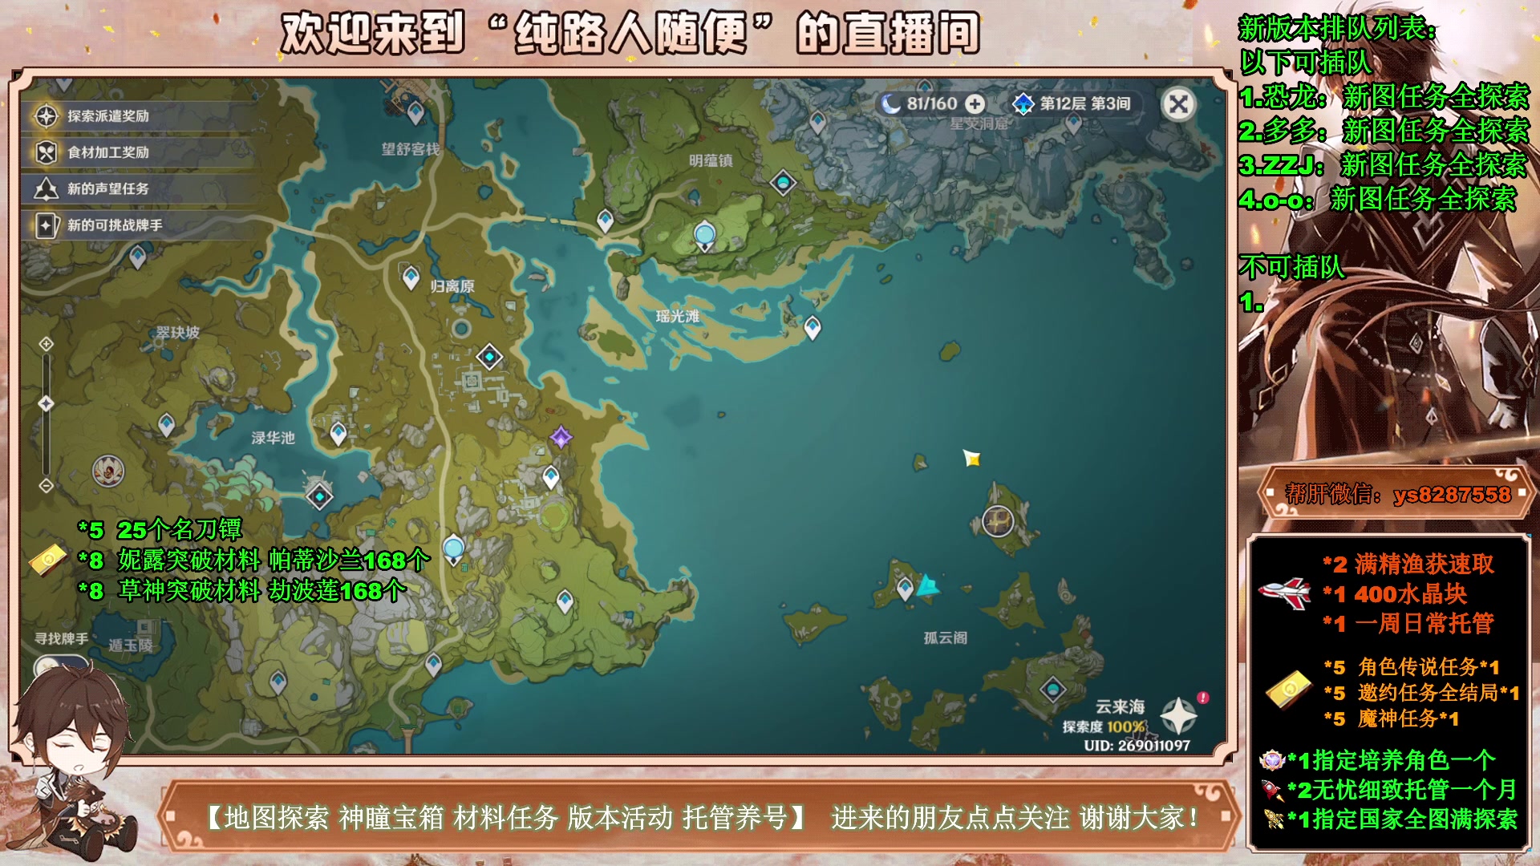Viewport: 1540px width, 866px height.
Task: Zoom out the map with minus diamond
Action: (47, 485)
